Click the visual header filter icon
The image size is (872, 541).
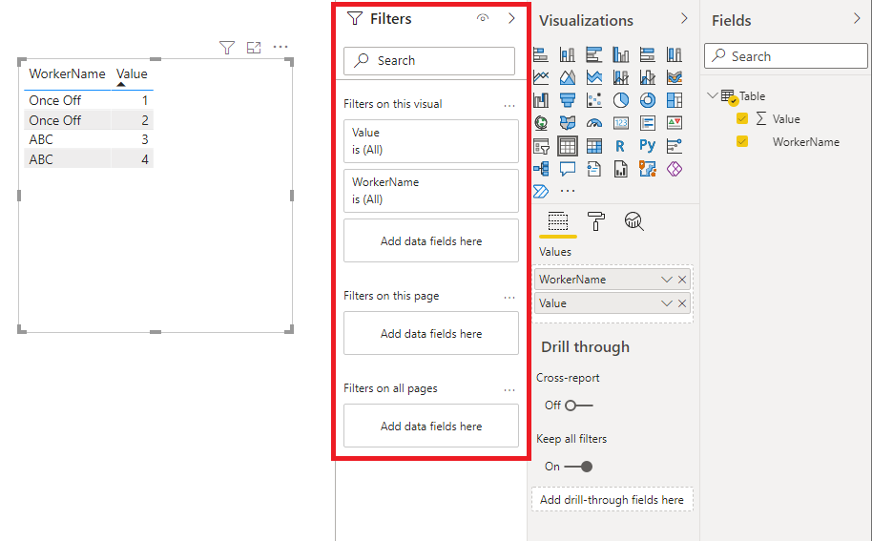[x=227, y=48]
